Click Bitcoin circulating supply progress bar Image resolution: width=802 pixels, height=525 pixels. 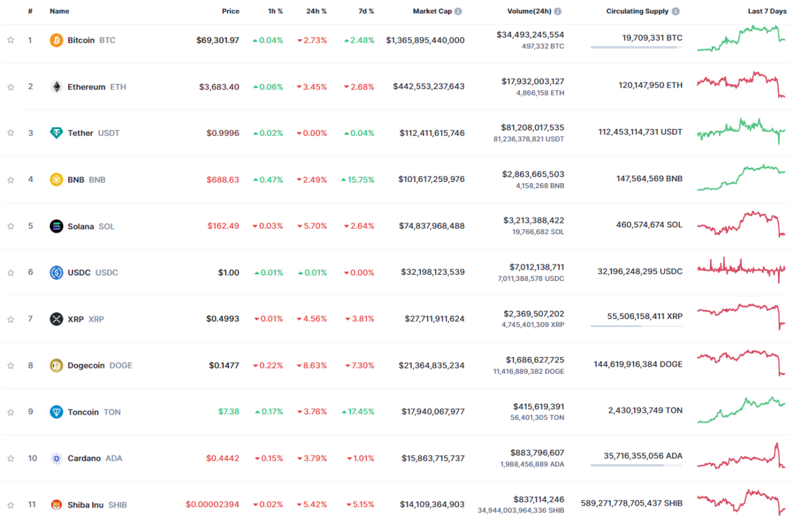[x=636, y=47]
